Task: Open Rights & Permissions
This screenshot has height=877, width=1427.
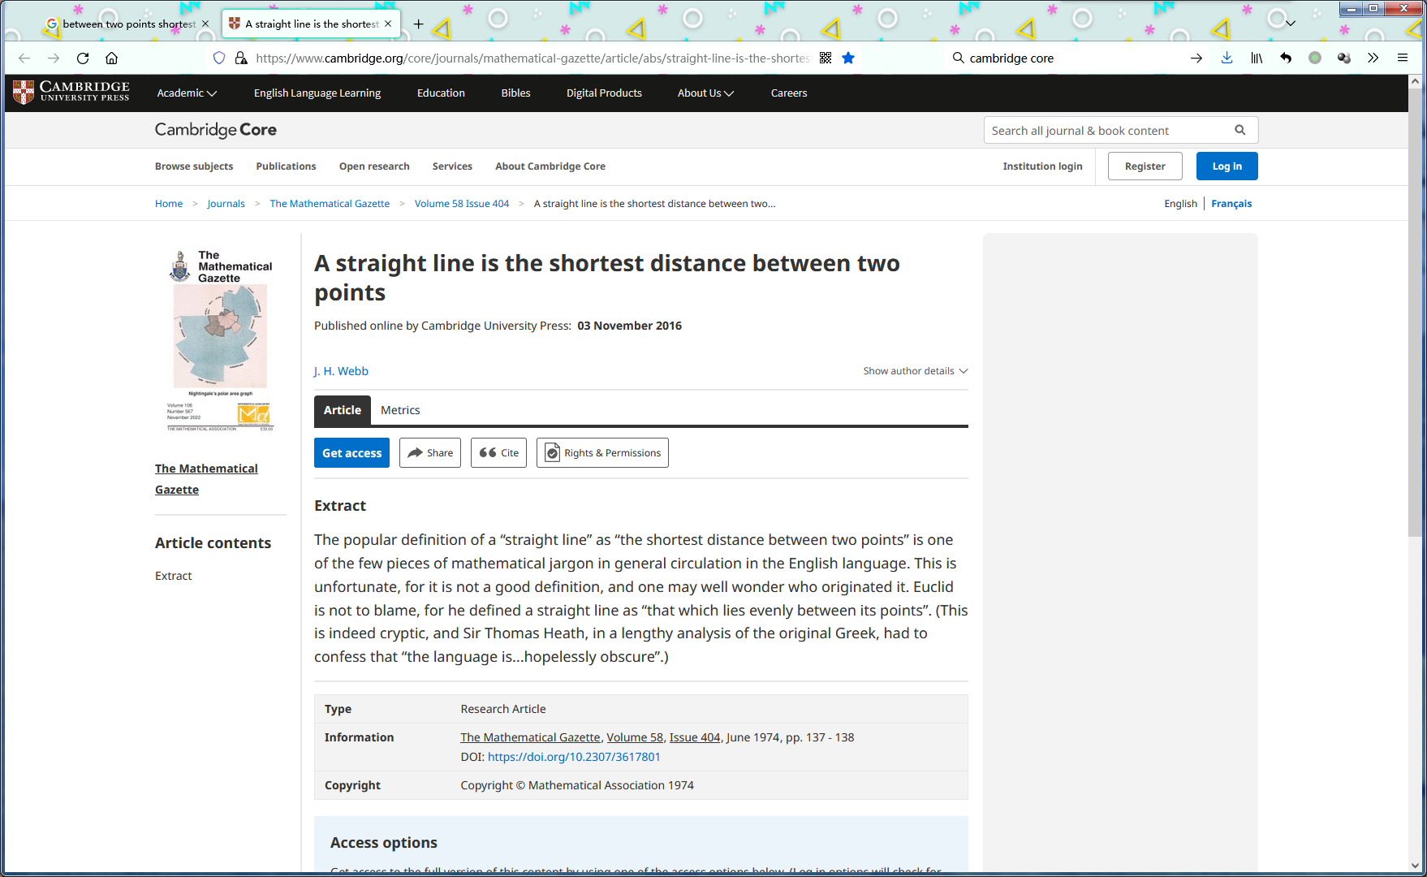Action: tap(602, 453)
